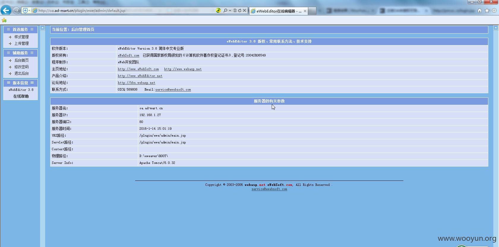Select the eWebEditor在线编辑器 tab
The height and width of the screenshot is (247, 499).
click(279, 11)
